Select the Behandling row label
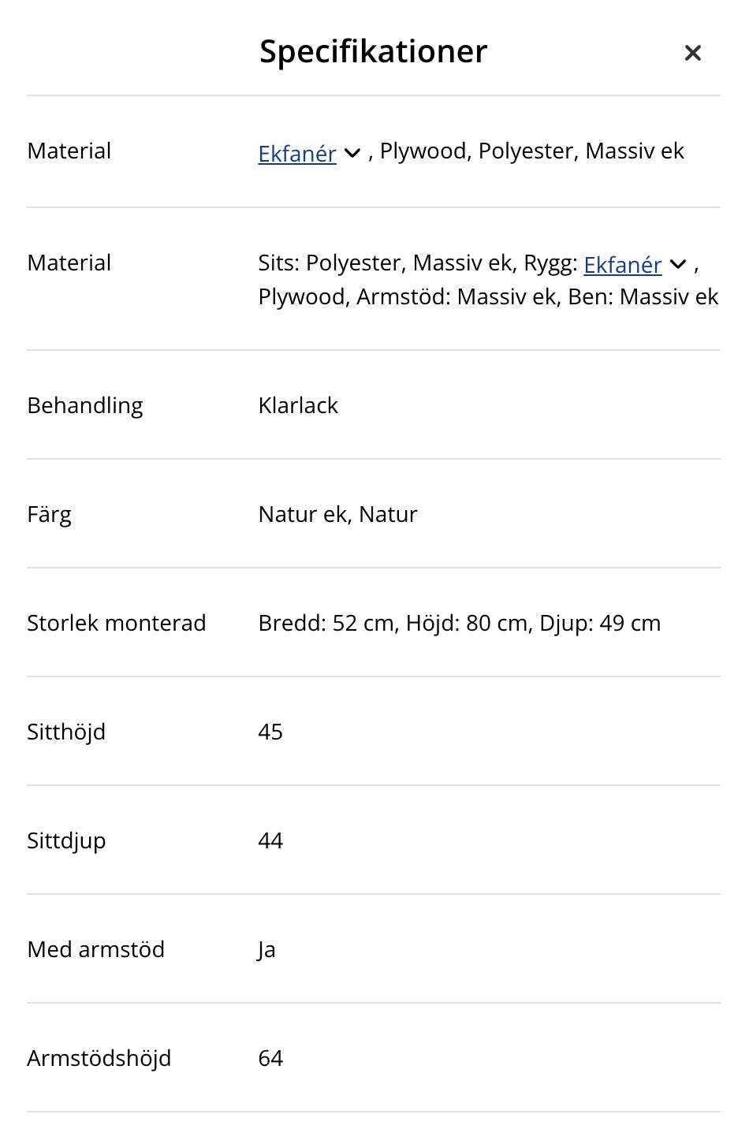 coord(84,405)
